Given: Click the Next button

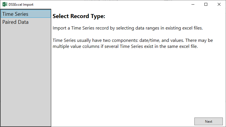Looking at the screenshot, I should coord(208,121).
